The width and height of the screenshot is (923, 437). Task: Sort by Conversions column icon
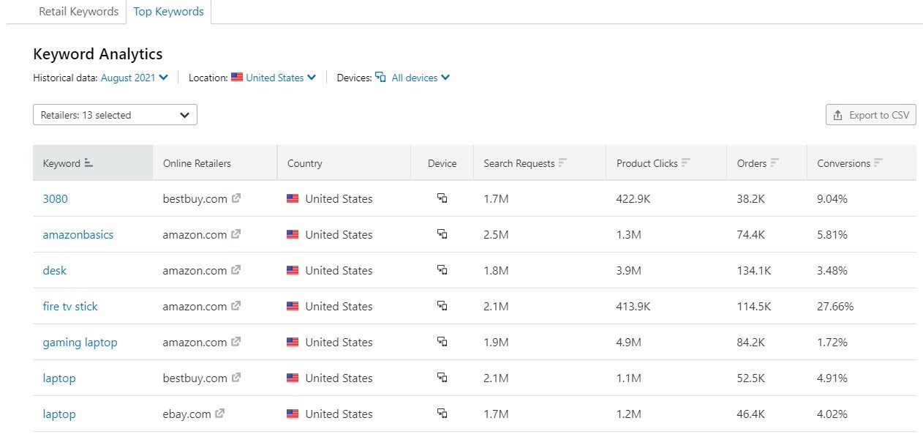[878, 163]
